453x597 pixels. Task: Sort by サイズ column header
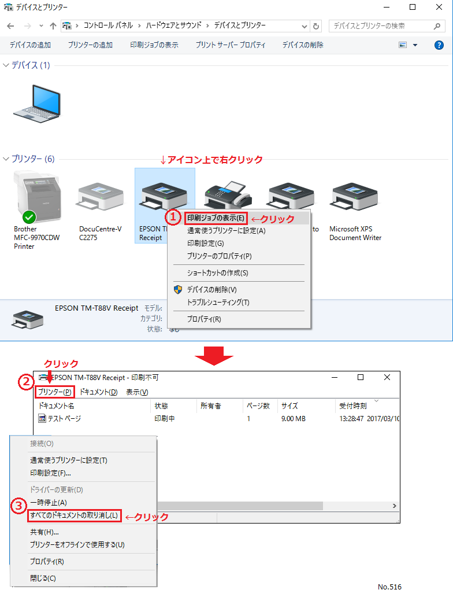click(306, 406)
